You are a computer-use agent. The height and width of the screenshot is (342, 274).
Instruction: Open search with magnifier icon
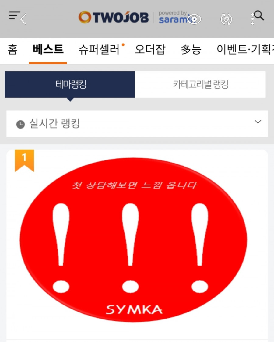point(259,16)
